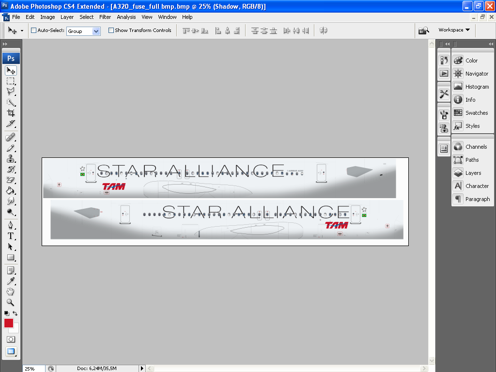Viewport: 496px width, 372px height.
Task: Select the Clone Stamp tool
Action: [11, 158]
